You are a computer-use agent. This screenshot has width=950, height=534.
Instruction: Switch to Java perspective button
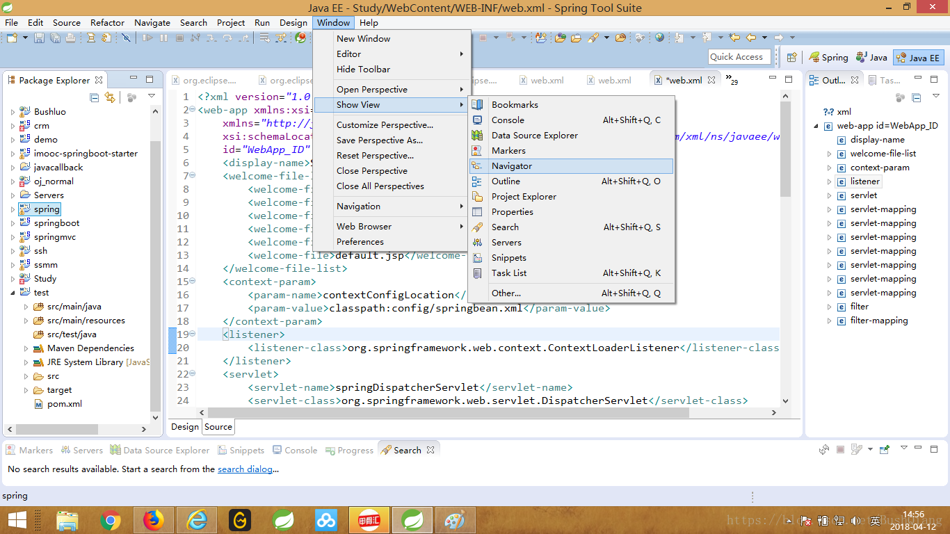tap(871, 58)
